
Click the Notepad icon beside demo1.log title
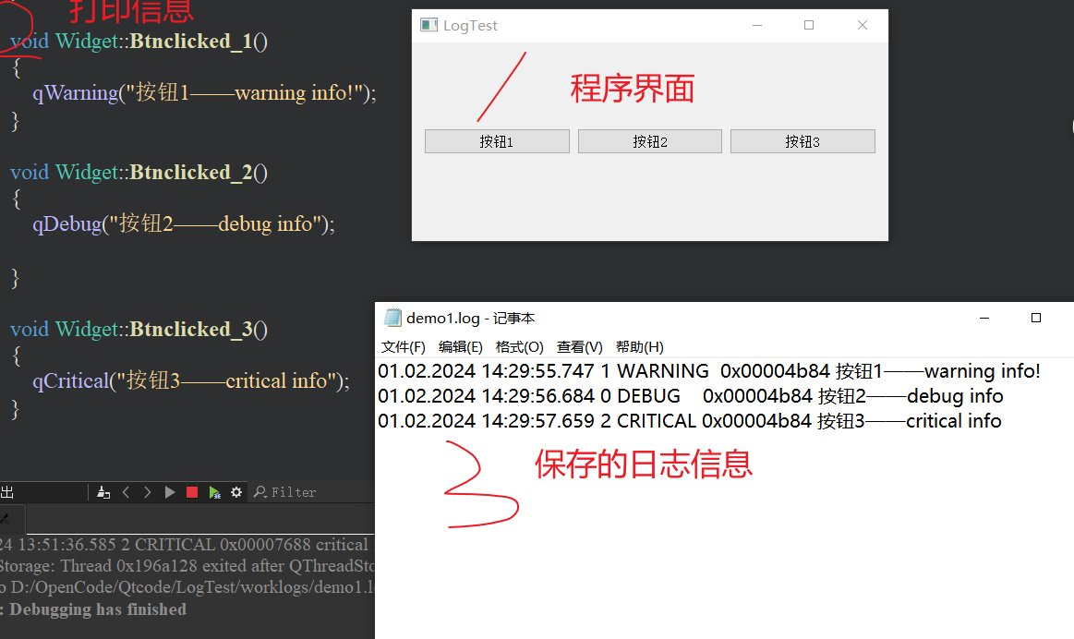point(392,318)
